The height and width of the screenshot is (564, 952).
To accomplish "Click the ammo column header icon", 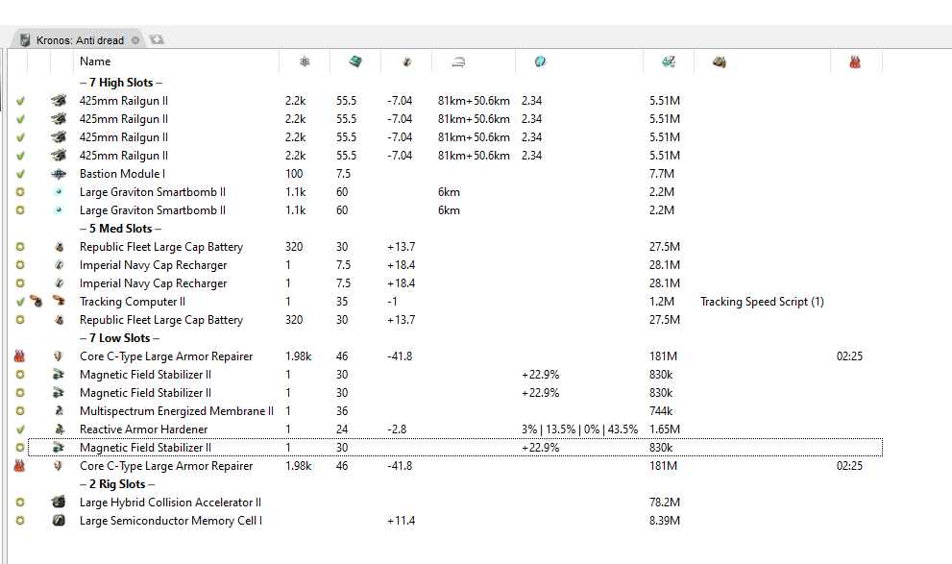I will [720, 61].
